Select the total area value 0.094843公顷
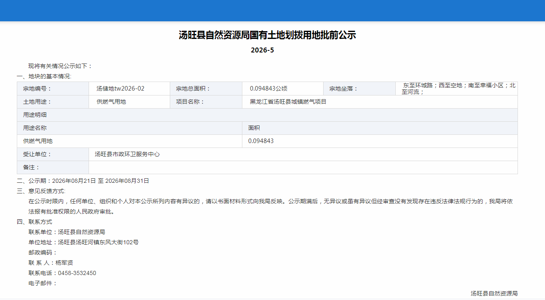Screen dimensions: 545x300 269,89
